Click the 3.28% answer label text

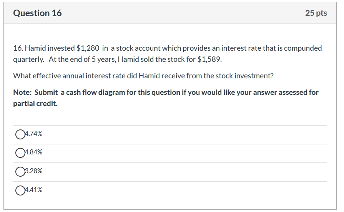pyautogui.click(x=33, y=171)
